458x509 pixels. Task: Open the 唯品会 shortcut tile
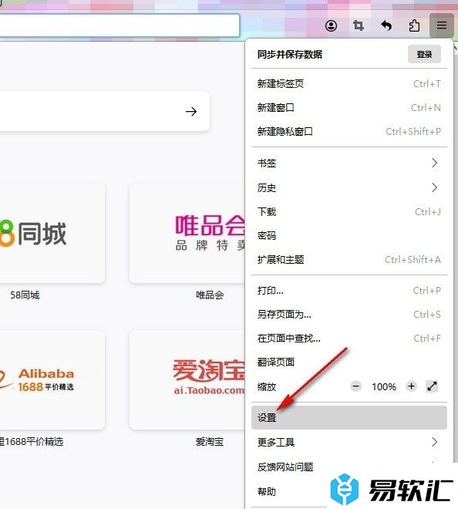pos(187,233)
